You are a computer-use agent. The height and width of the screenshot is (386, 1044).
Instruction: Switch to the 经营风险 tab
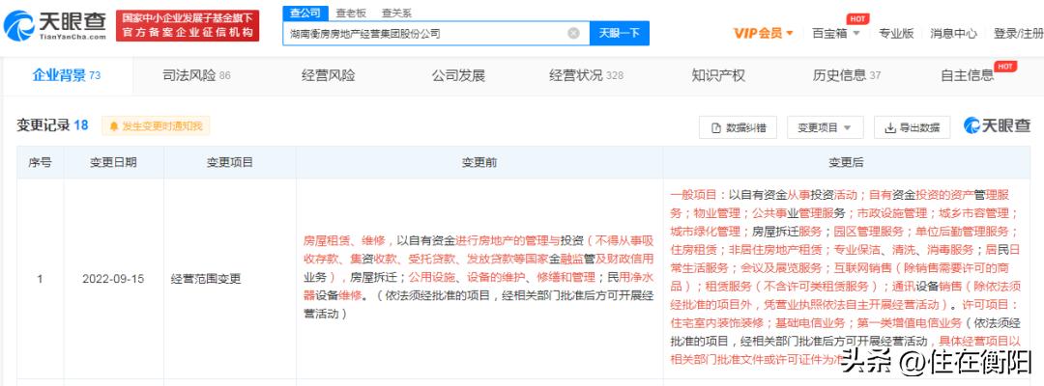329,75
